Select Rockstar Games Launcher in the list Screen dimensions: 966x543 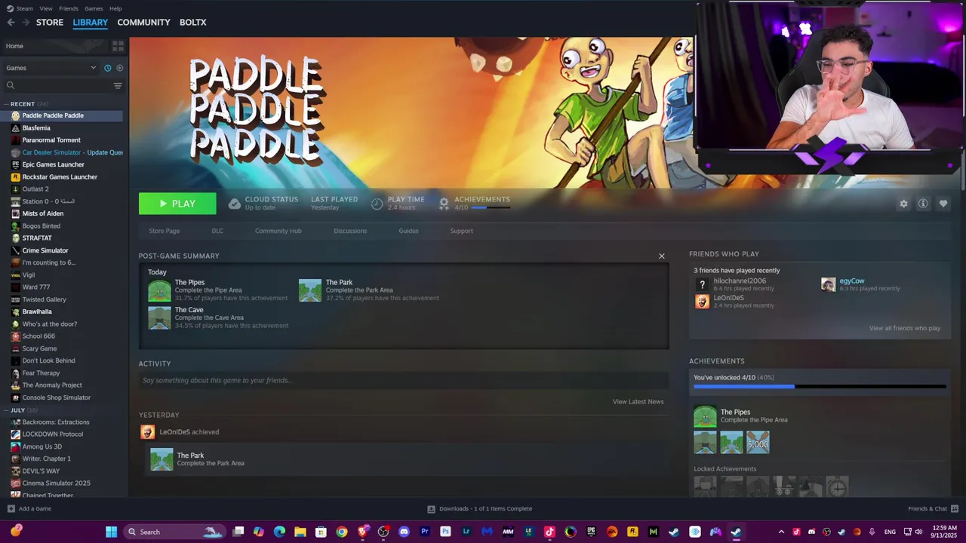[60, 177]
